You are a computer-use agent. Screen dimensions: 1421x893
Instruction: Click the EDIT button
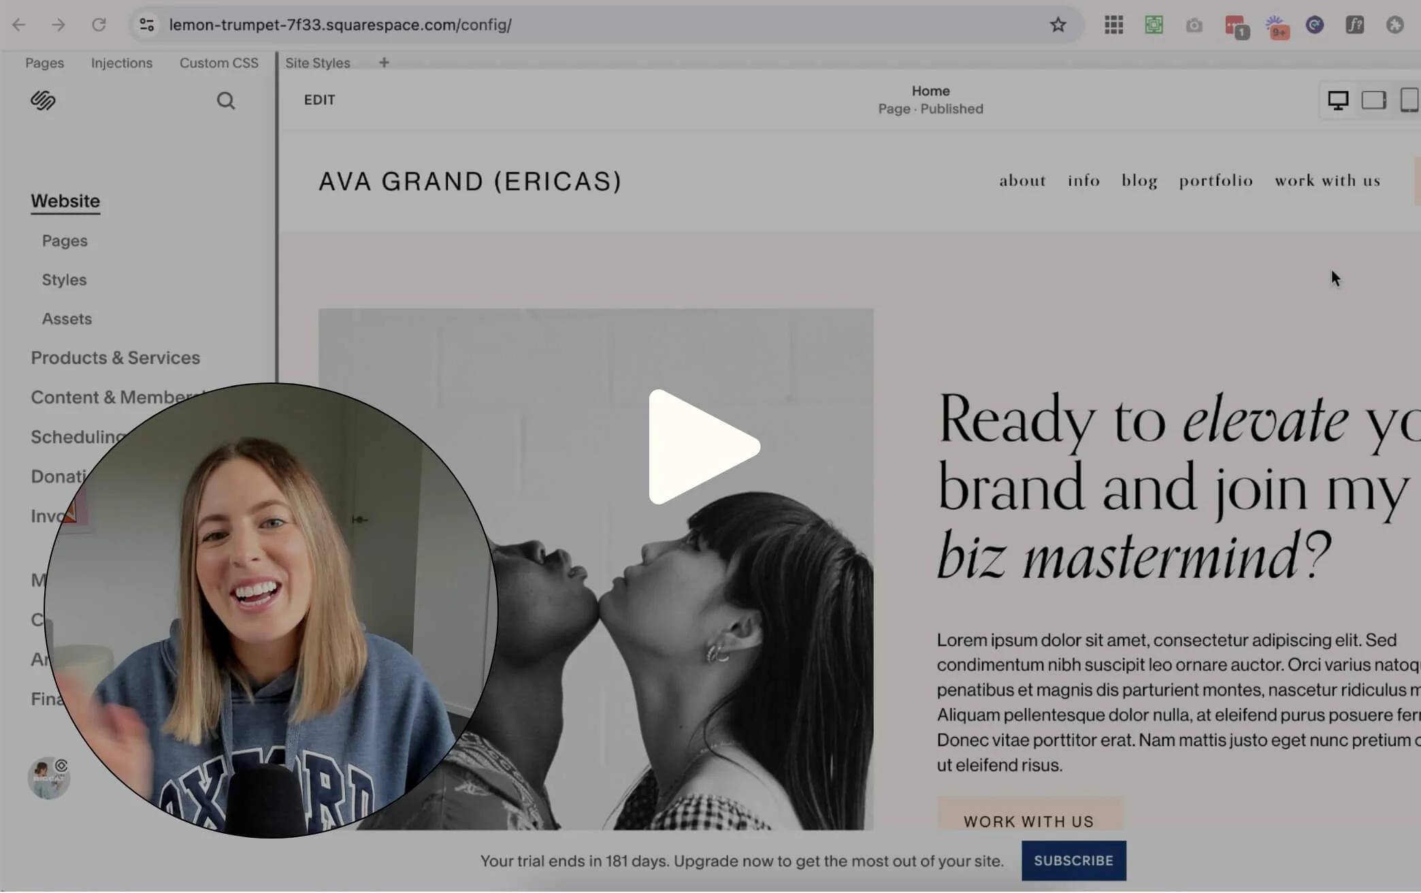319,100
